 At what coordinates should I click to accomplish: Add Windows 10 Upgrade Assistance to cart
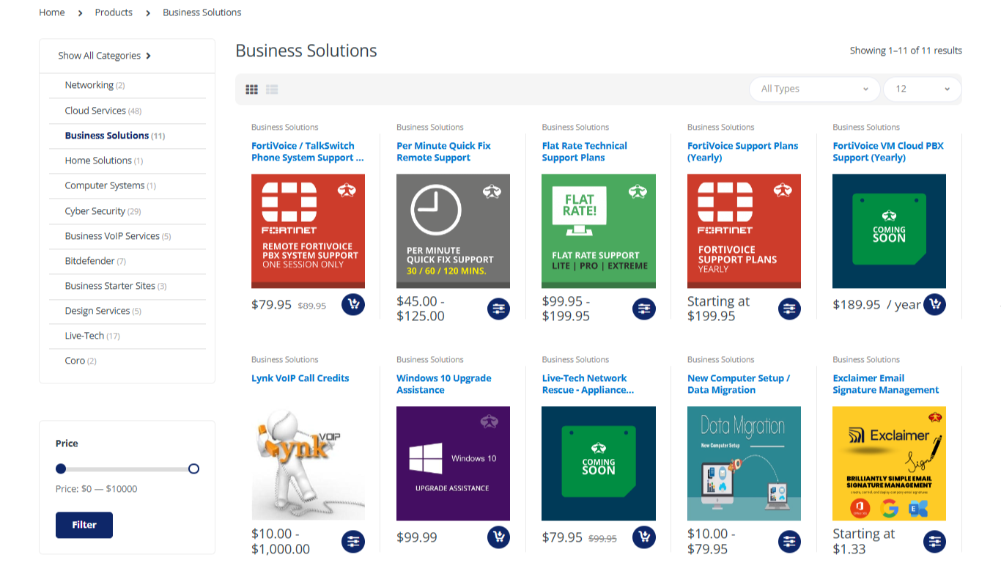point(498,537)
